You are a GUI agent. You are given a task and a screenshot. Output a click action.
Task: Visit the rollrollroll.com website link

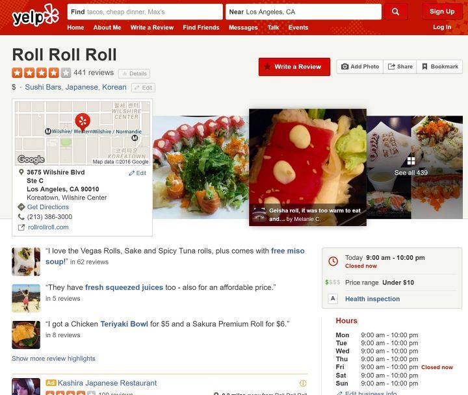point(48,227)
